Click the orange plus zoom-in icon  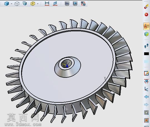click(x=146, y=120)
